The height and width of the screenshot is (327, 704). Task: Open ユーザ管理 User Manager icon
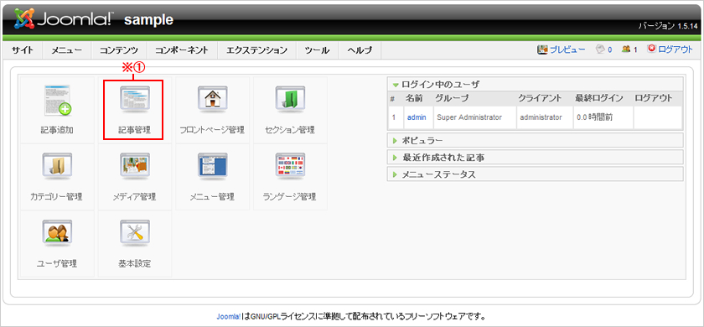coord(57,243)
